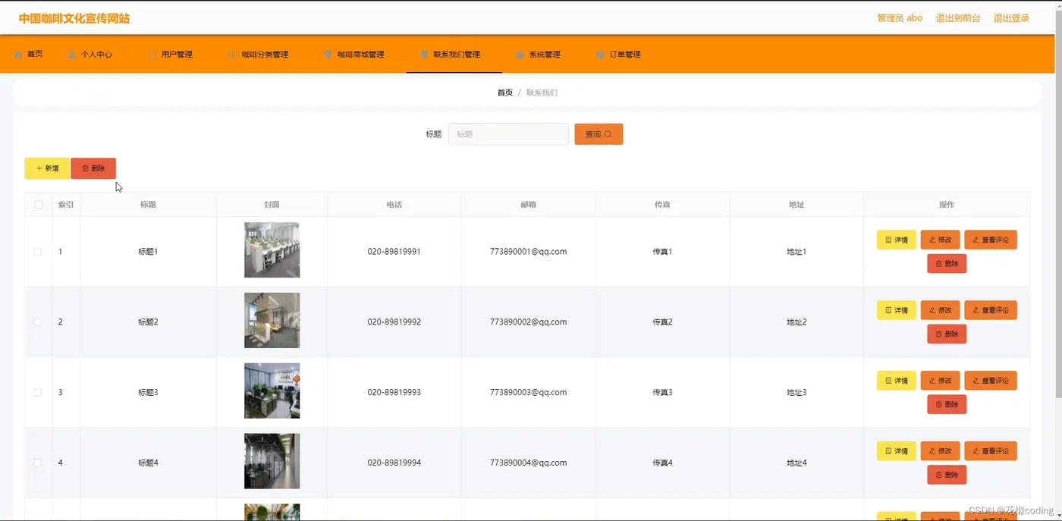Click the yellow 新增 button
Image resolution: width=1062 pixels, height=521 pixels.
47,168
